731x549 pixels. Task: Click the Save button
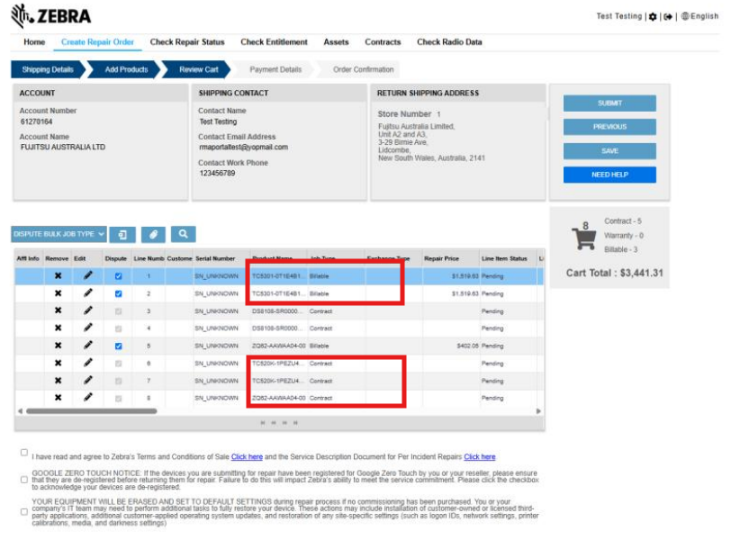pyautogui.click(x=609, y=151)
